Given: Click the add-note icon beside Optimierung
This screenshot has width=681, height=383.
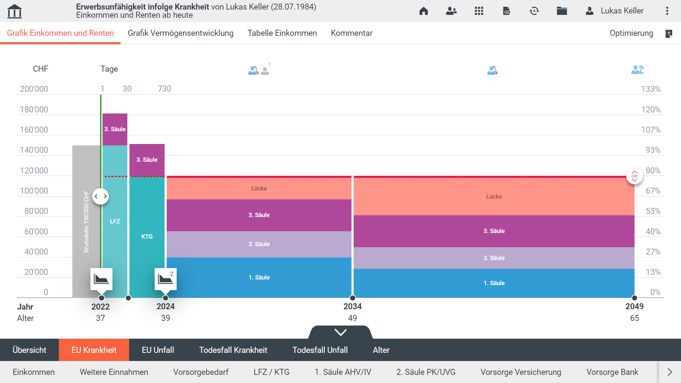Looking at the screenshot, I should (669, 34).
